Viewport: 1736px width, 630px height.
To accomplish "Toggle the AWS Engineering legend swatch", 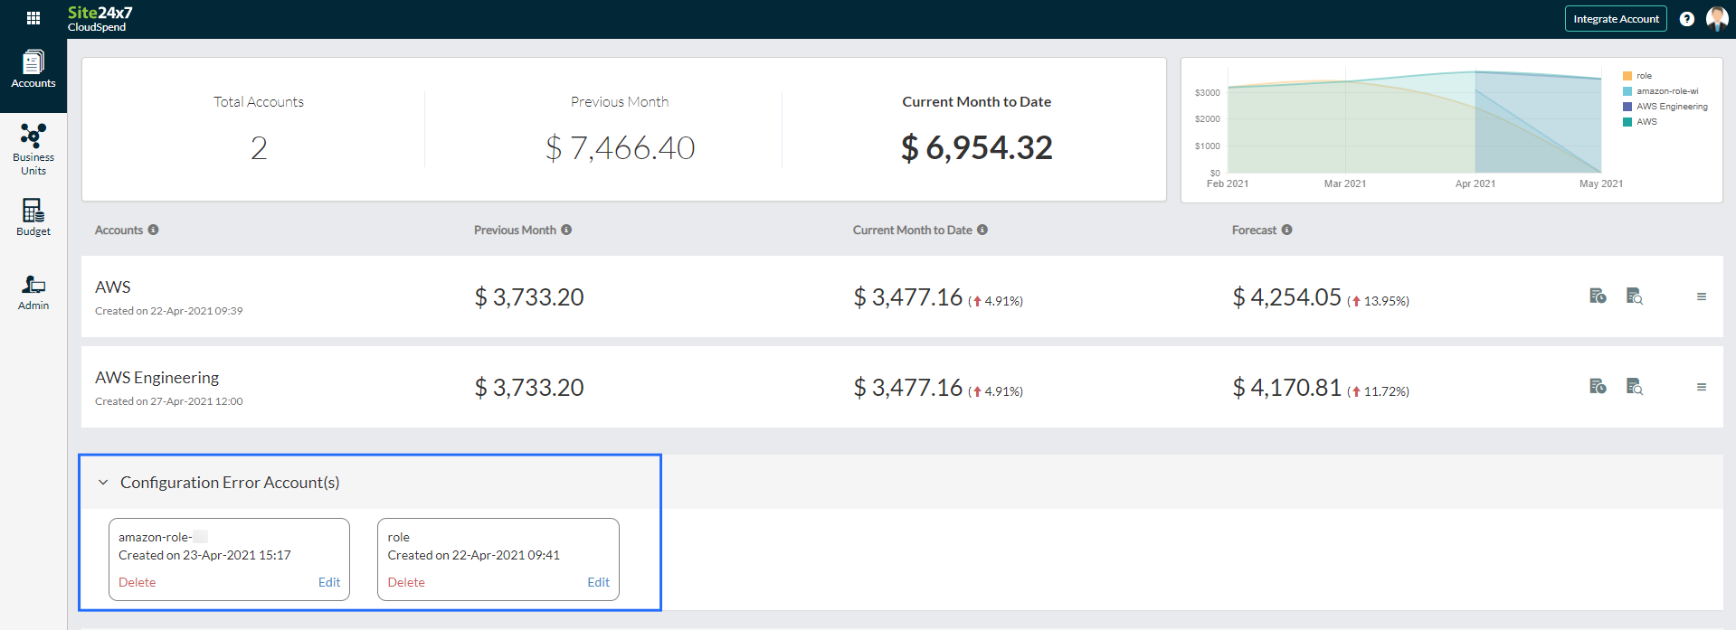I will (1627, 107).
